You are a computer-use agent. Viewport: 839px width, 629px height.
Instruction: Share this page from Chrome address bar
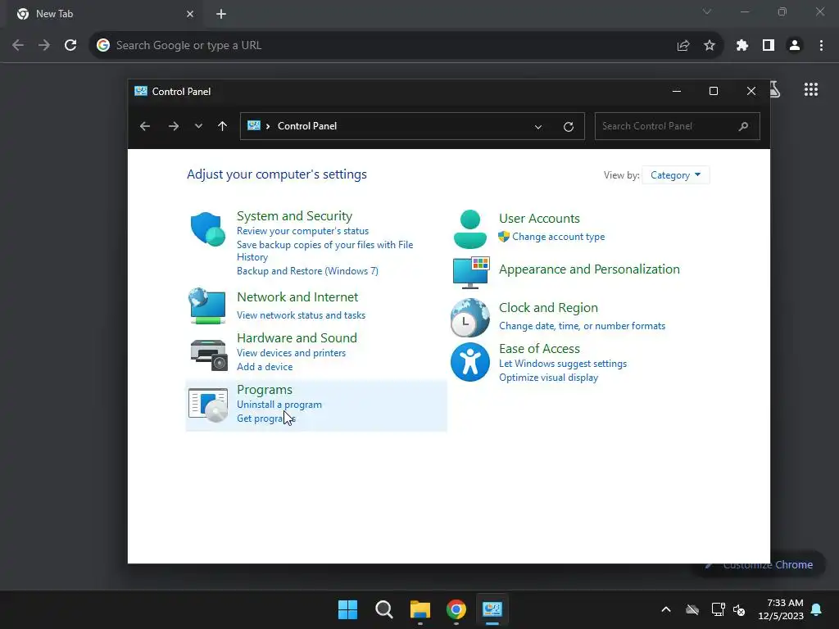683,46
